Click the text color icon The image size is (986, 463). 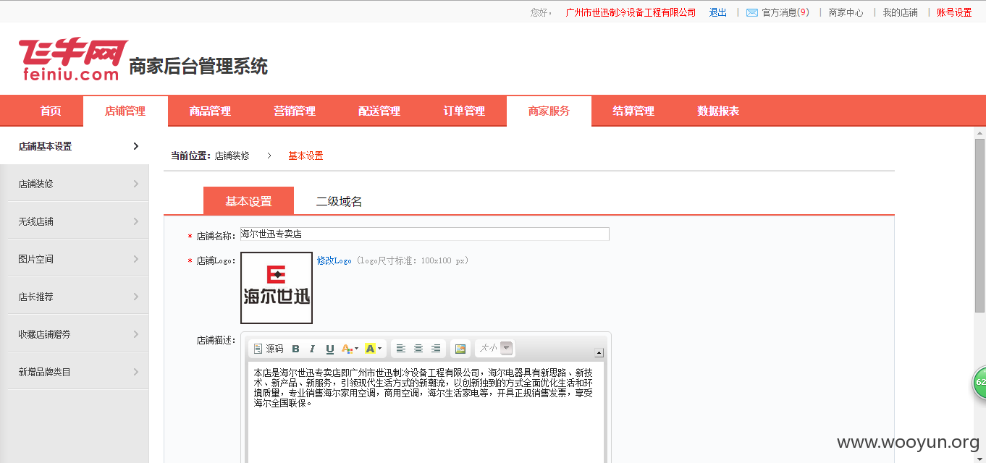pyautogui.click(x=347, y=349)
